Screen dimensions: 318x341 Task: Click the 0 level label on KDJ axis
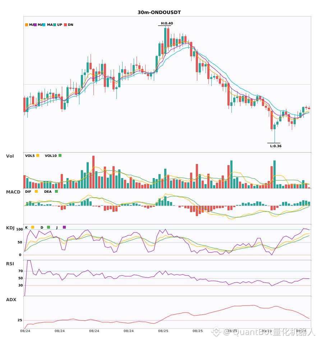(20, 255)
